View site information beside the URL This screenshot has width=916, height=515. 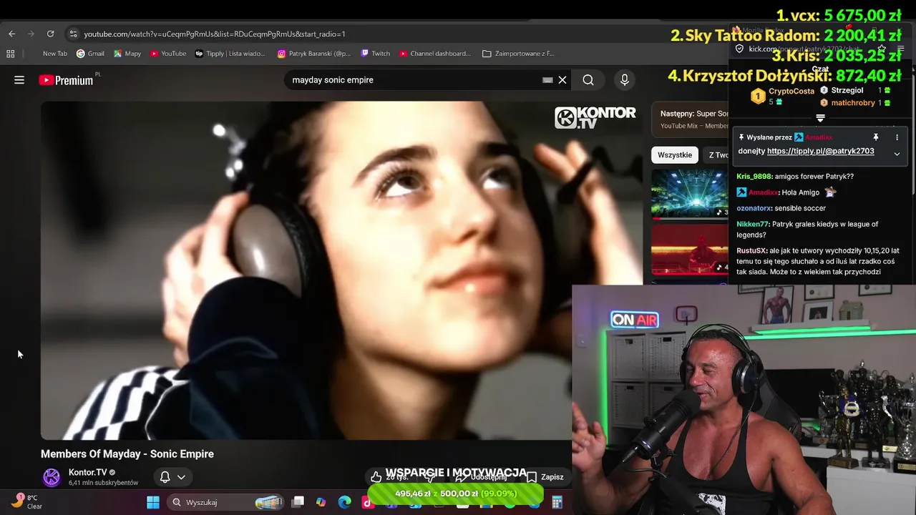click(72, 34)
